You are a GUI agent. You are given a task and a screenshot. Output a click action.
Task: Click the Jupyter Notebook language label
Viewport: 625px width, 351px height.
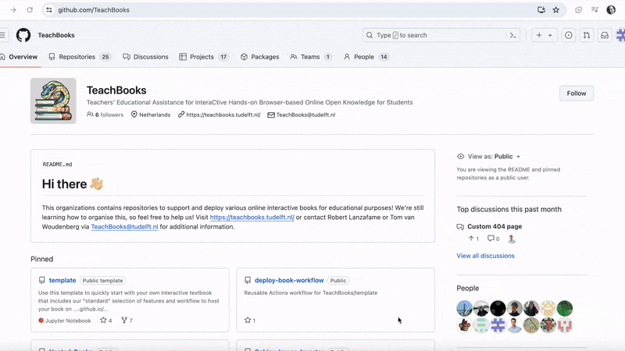[x=68, y=321]
